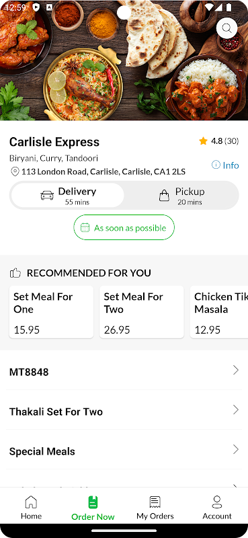Tap the thumbs-up Recommended icon
The width and height of the screenshot is (248, 538).
click(x=15, y=273)
